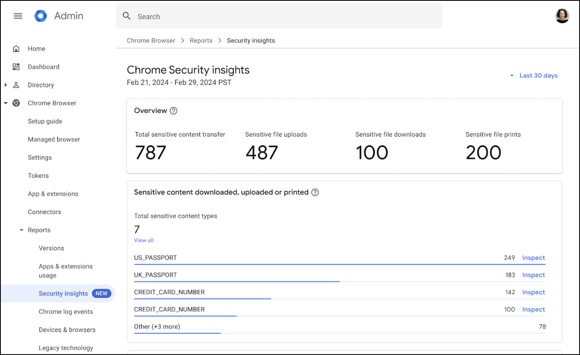Open Chrome log events report
Image resolution: width=580 pixels, height=355 pixels.
click(66, 312)
